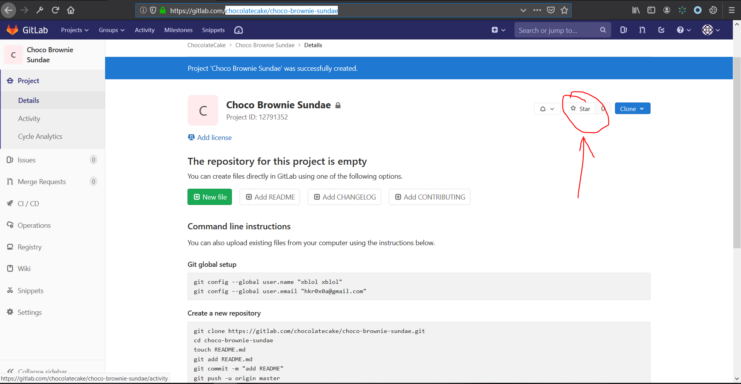Click the operations dashboard icon beside Snippets
Viewport: 741px width, 384px height.
click(x=238, y=30)
